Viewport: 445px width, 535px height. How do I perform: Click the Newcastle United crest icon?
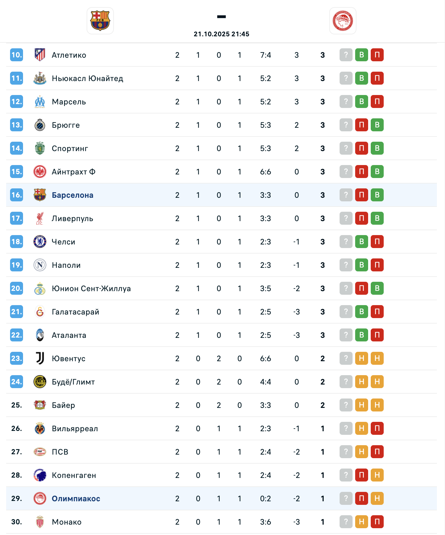pos(40,78)
